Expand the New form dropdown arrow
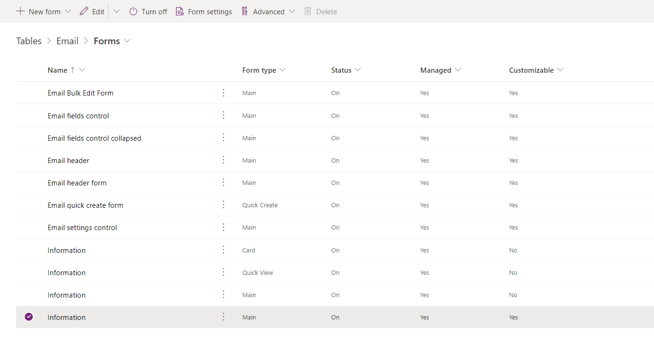The height and width of the screenshot is (338, 654). (x=68, y=11)
